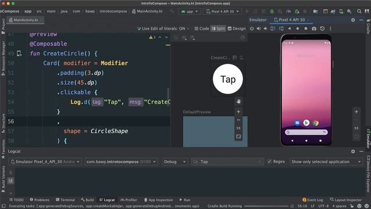
Task: Take an emulator screenshot with the camera icon
Action: click(x=314, y=28)
